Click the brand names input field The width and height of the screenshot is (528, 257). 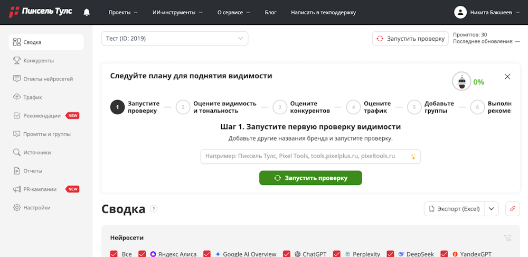[x=304, y=157]
